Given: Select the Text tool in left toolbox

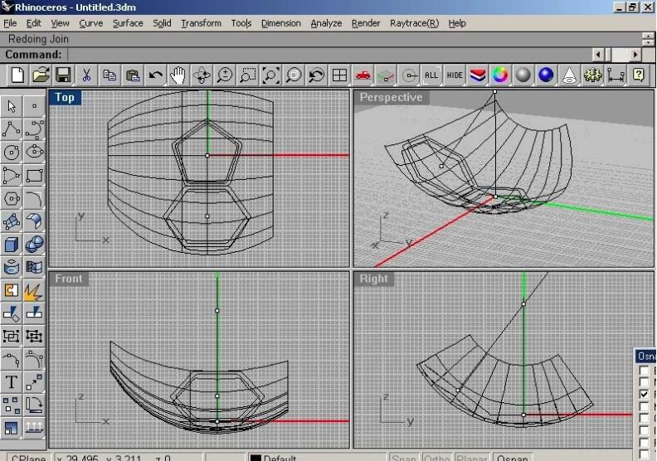Looking at the screenshot, I should coord(12,382).
